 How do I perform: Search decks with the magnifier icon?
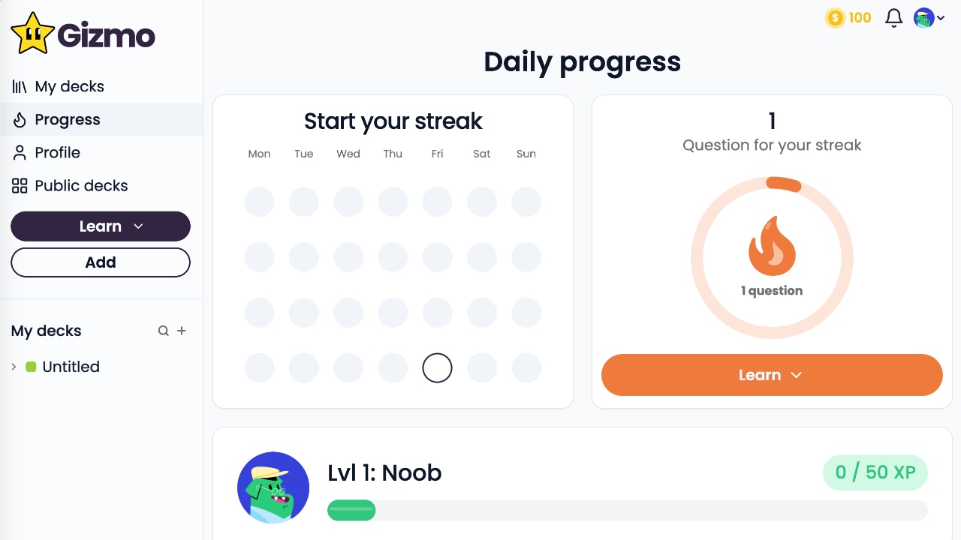(x=163, y=331)
